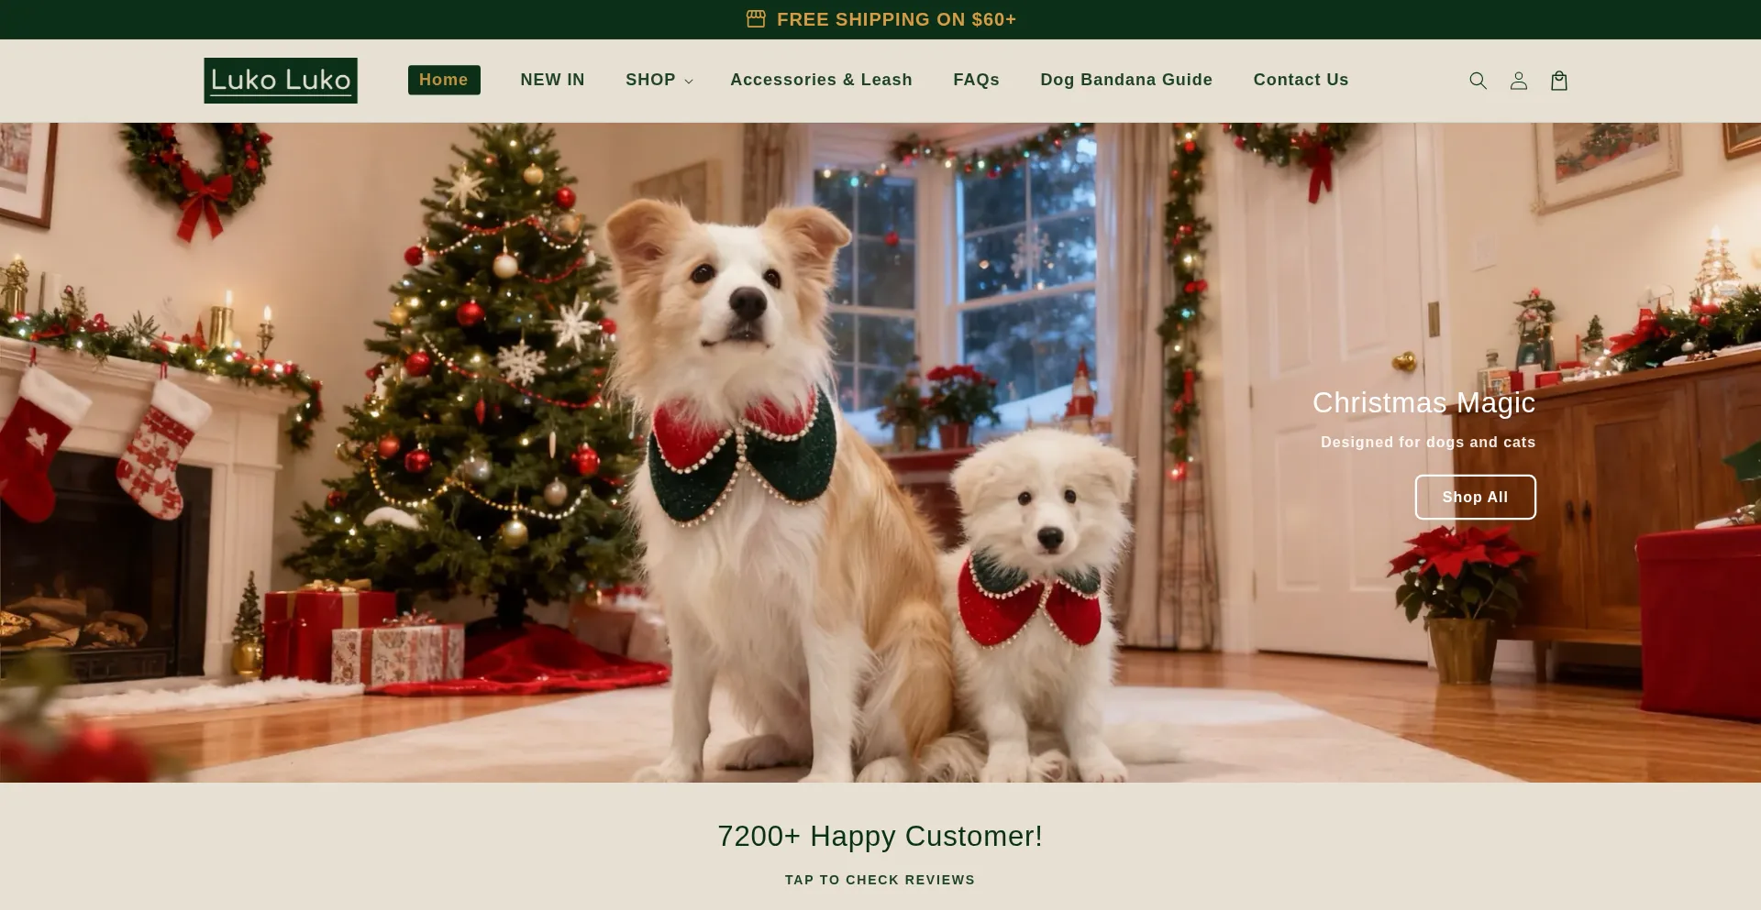Click the Free Shipping on $60+ banner
This screenshot has height=910, width=1761.
click(x=880, y=19)
